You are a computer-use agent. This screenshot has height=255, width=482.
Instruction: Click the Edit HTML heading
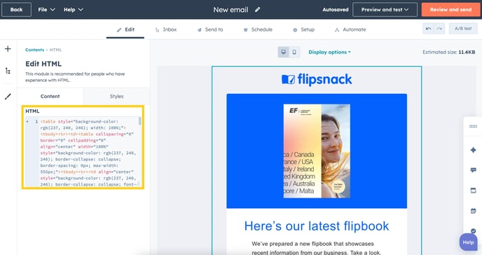(43, 64)
